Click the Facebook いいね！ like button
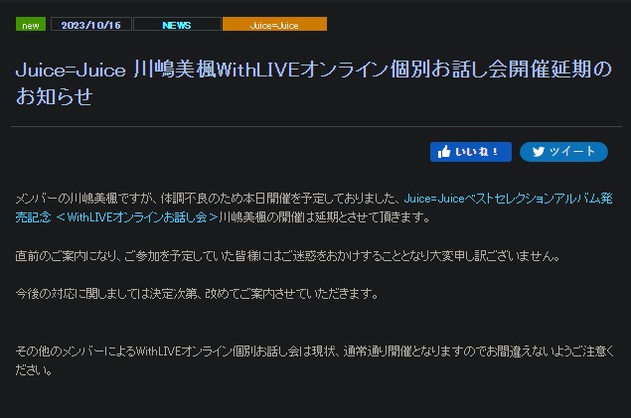631x418 pixels. (x=470, y=152)
